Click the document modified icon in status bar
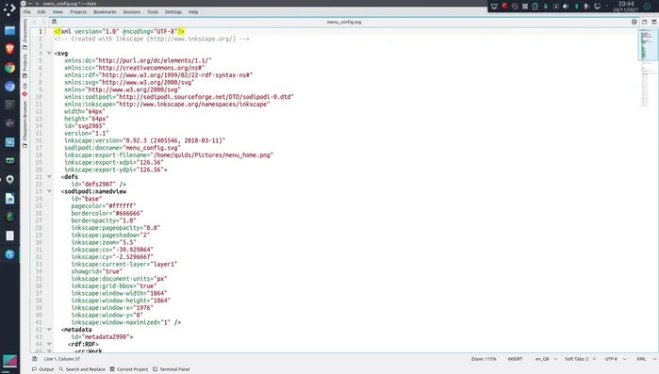Image resolution: width=659 pixels, height=374 pixels. (35, 359)
